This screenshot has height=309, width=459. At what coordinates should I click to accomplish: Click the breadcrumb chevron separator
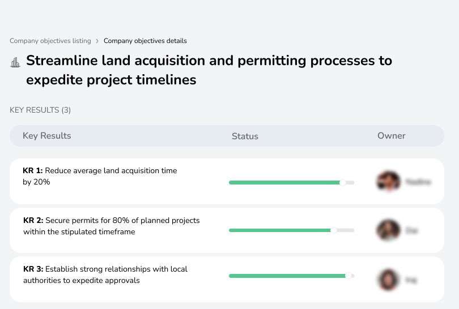coord(97,41)
